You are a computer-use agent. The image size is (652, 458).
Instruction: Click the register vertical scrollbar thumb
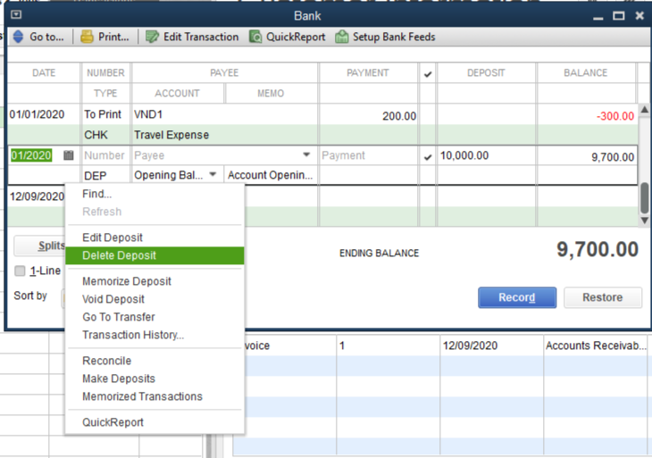pos(644,198)
